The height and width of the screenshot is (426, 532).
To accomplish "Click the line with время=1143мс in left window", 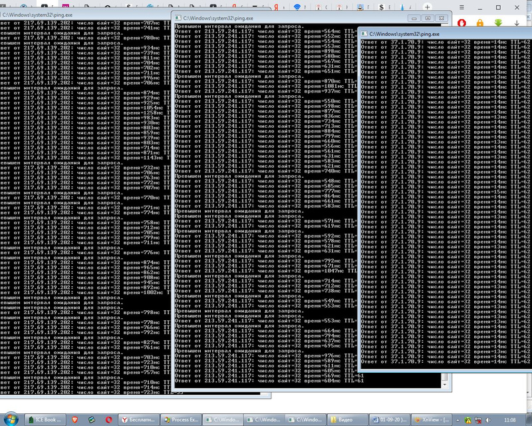I will 84,158.
